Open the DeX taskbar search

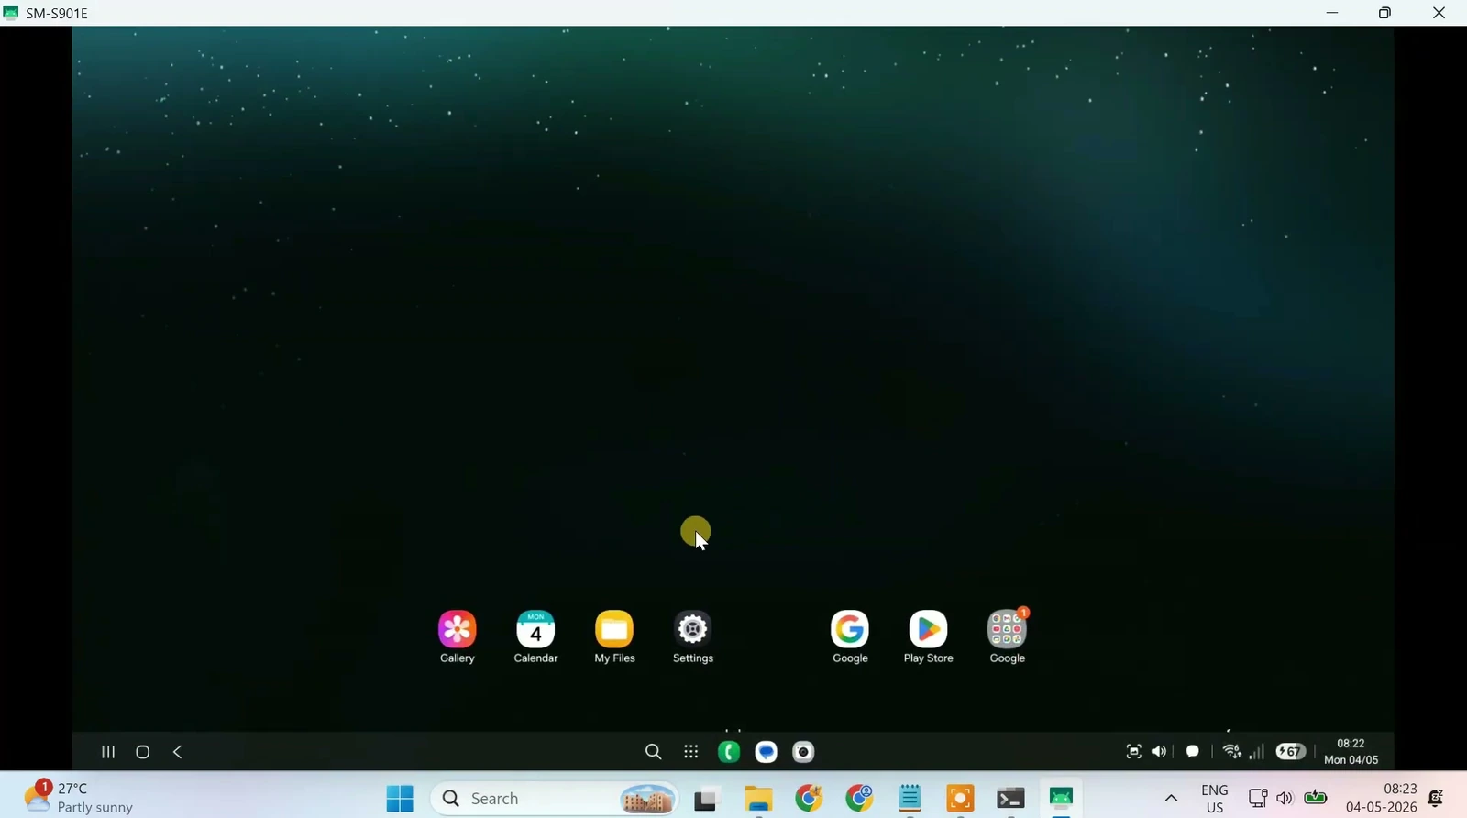pos(653,752)
